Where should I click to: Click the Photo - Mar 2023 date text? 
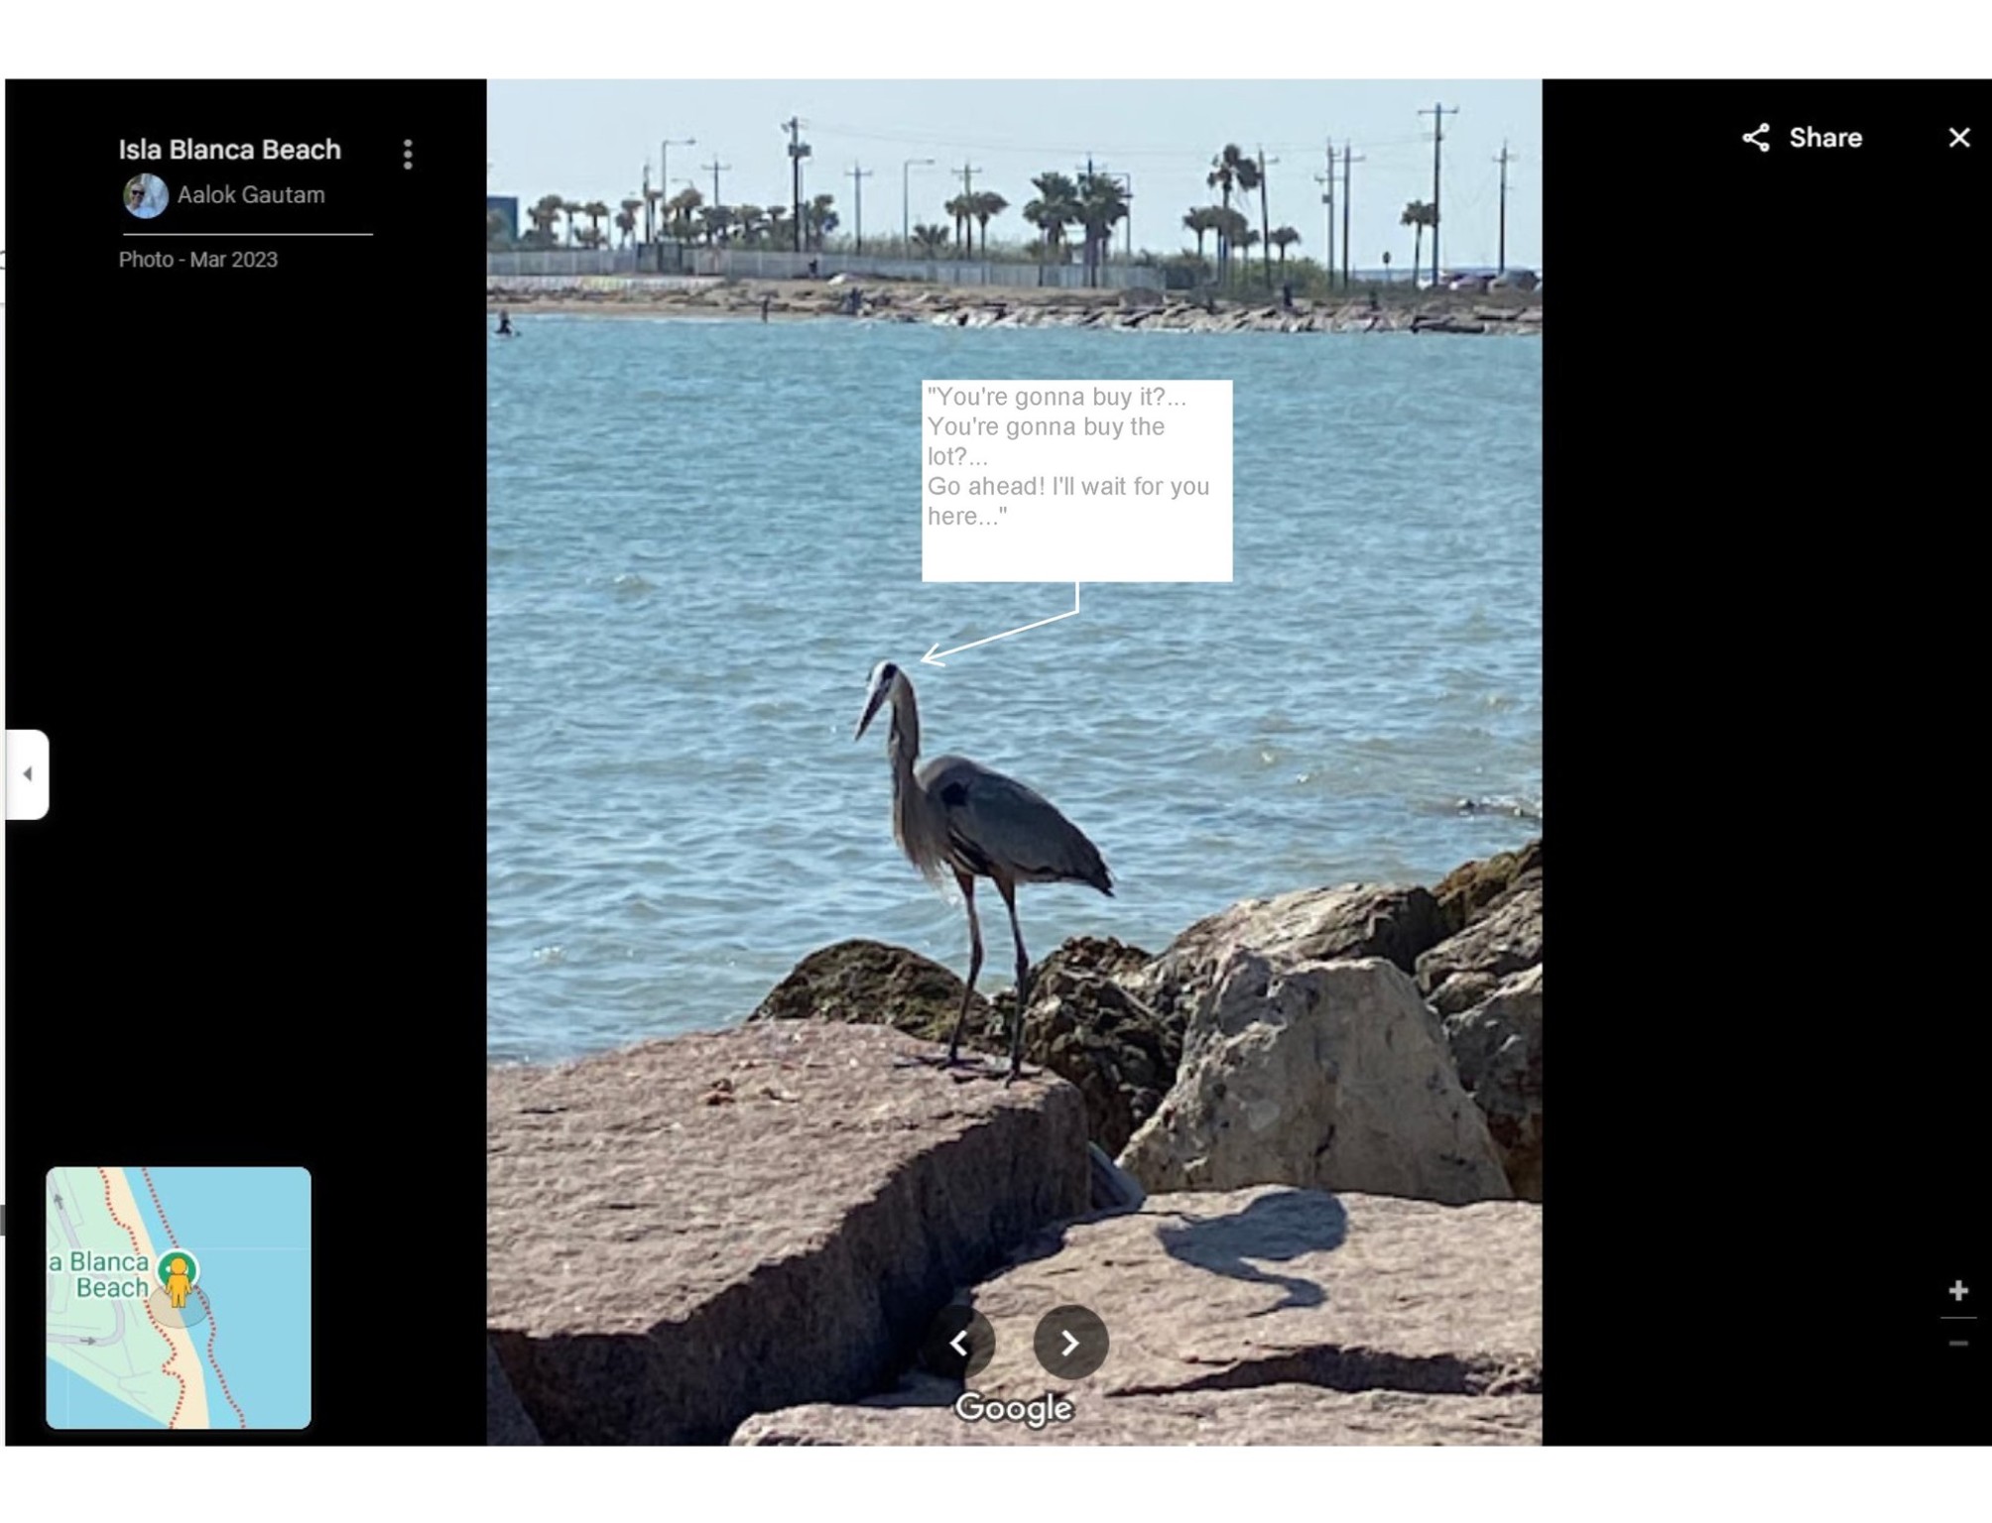pos(198,260)
